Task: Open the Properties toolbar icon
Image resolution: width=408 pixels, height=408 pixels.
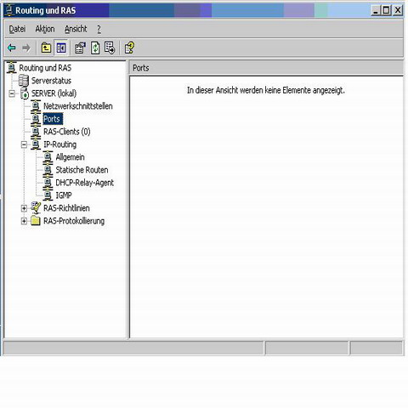Action: click(80, 48)
